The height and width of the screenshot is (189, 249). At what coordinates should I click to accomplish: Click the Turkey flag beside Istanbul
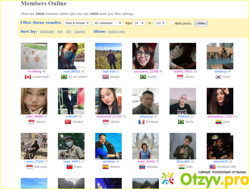(68, 122)
